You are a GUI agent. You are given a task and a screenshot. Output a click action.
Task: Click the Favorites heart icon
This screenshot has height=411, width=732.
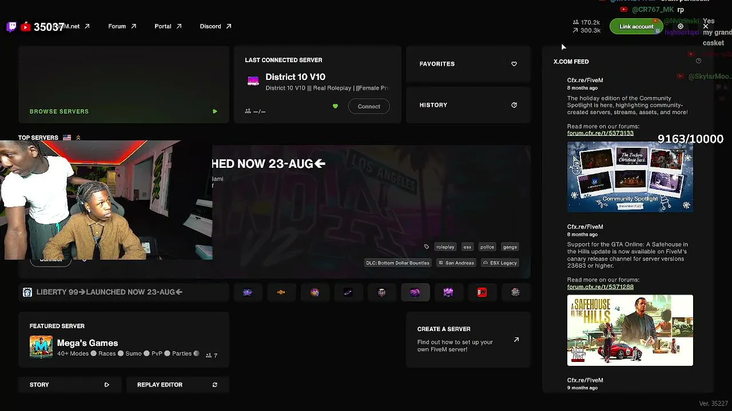click(x=514, y=64)
